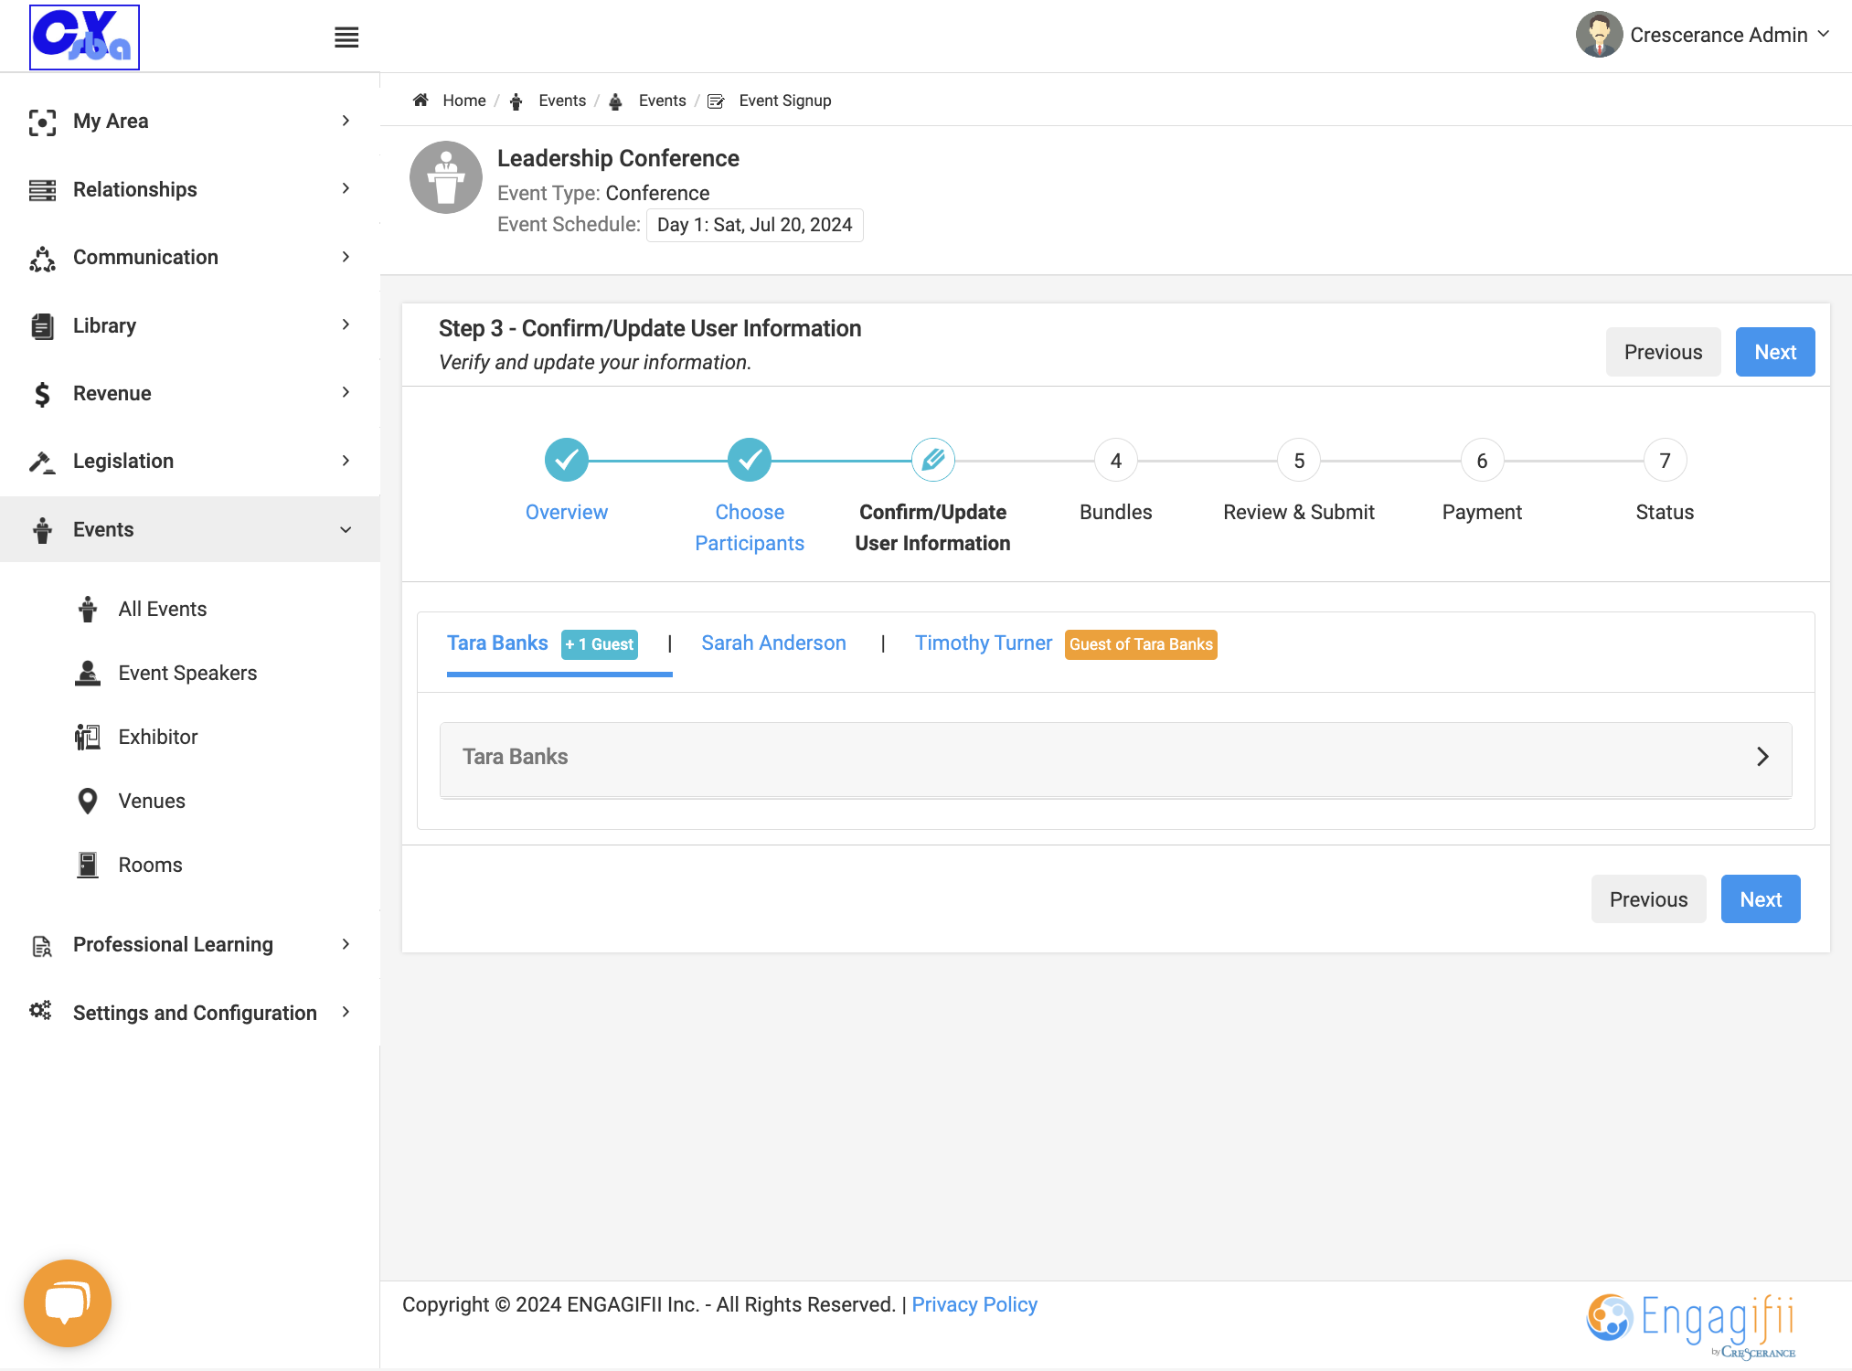Open the Privacy Policy link
1852x1371 pixels.
(974, 1305)
